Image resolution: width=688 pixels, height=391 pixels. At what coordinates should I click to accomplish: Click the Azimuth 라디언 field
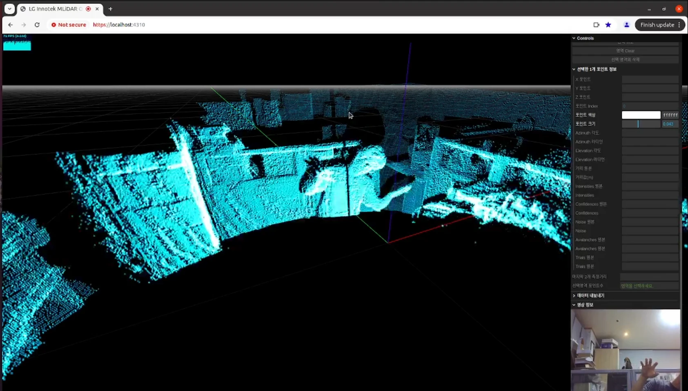pyautogui.click(x=650, y=142)
